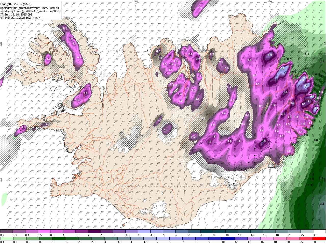Click the UWC/IG title in the header
This screenshot has height=244, width=326.
pyautogui.click(x=7, y=4)
